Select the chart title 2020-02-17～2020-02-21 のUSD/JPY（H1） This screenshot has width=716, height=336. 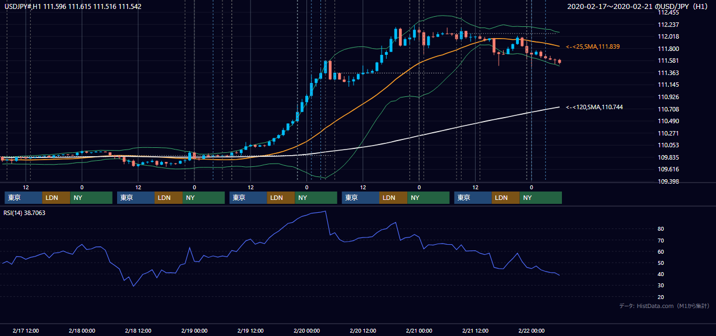click(639, 7)
